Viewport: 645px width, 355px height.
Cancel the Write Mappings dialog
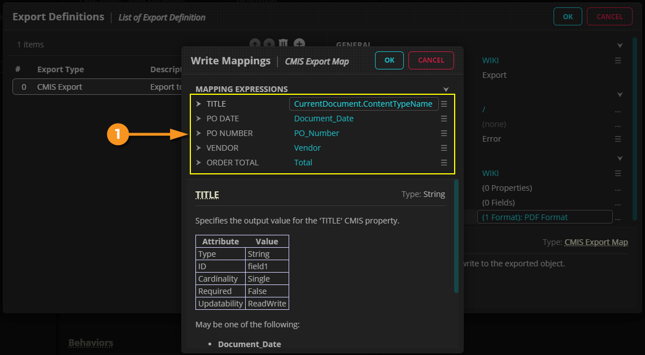pyautogui.click(x=431, y=60)
